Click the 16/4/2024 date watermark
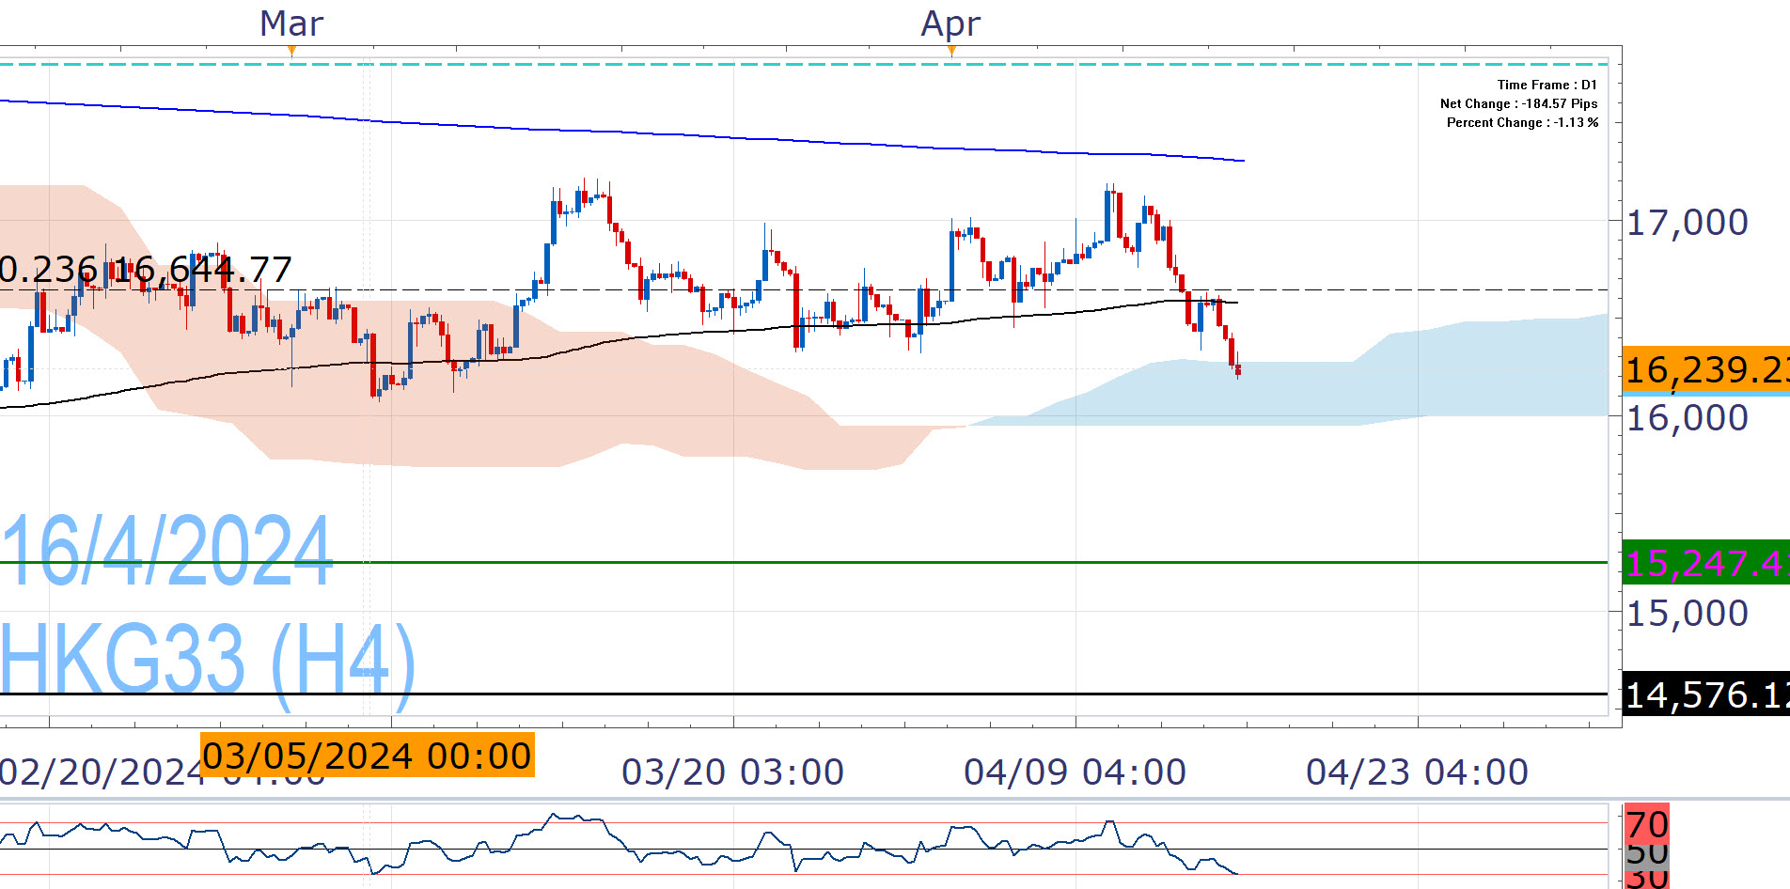Screen dimensions: 1790x889 (x=167, y=553)
